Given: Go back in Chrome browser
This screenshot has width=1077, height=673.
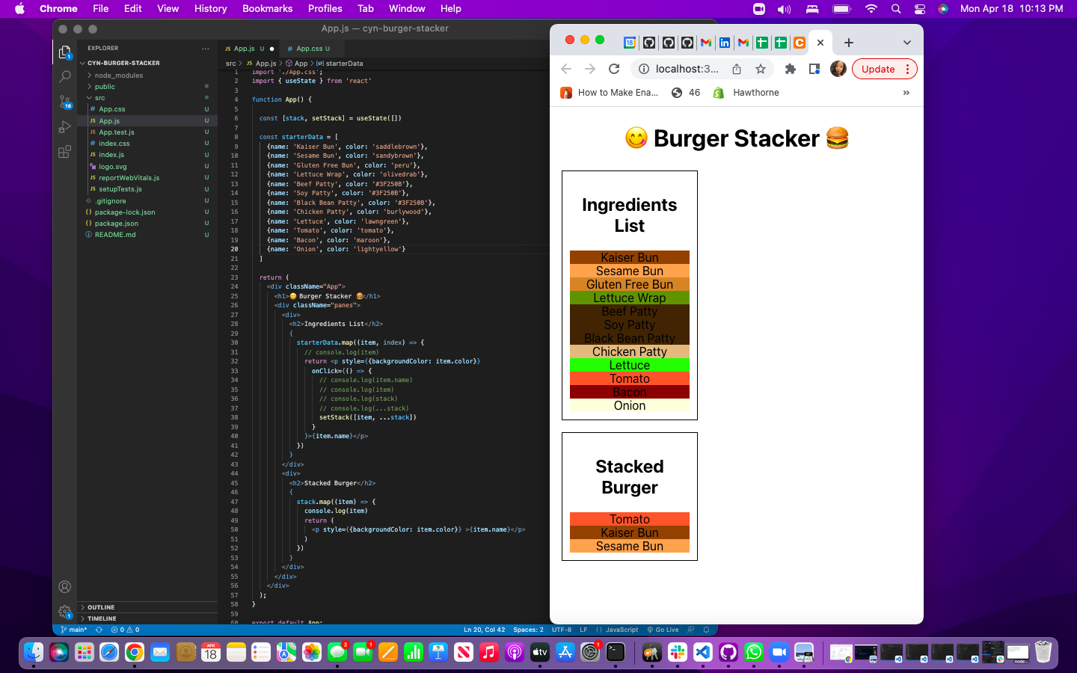Looking at the screenshot, I should pyautogui.click(x=566, y=69).
